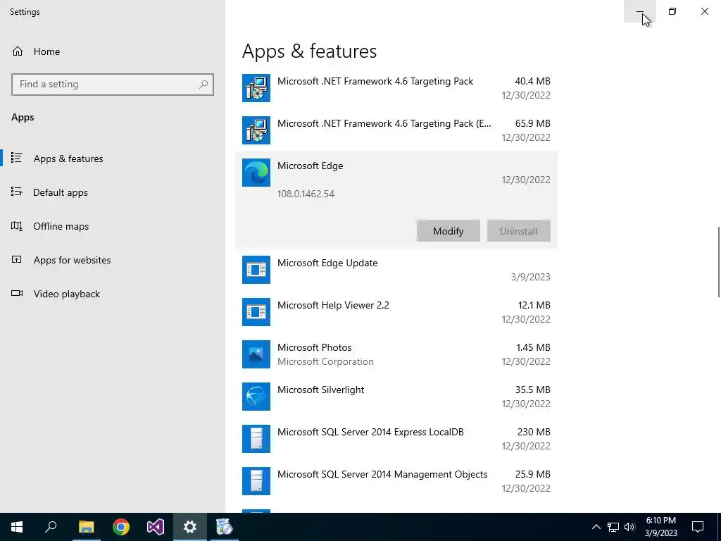Click the Modify button for Microsoft Edge

coord(449,231)
